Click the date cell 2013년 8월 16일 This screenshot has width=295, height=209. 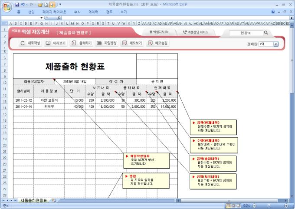click(75, 82)
